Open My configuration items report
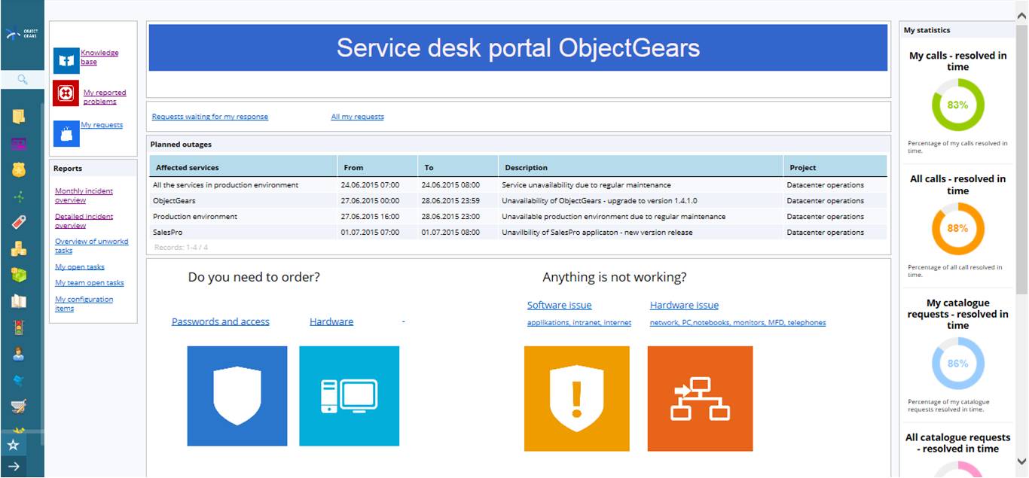The height and width of the screenshot is (478, 1029). 84,303
